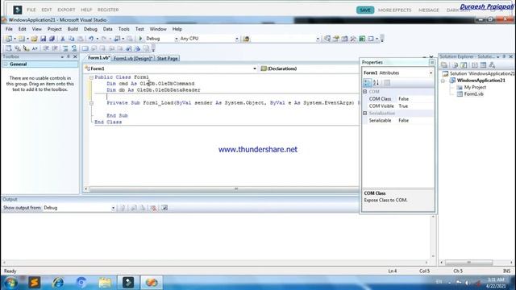Click EXPORT in recorder top bar
The width and height of the screenshot is (516, 290).
[66, 10]
